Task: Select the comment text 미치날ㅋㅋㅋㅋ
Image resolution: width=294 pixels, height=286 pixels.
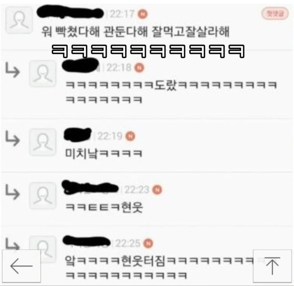Action: click(104, 153)
